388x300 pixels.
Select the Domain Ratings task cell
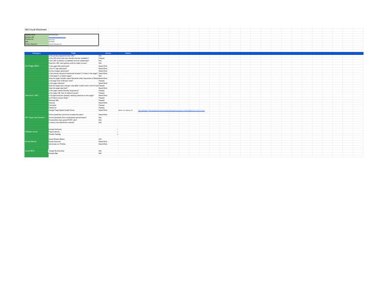73,134
